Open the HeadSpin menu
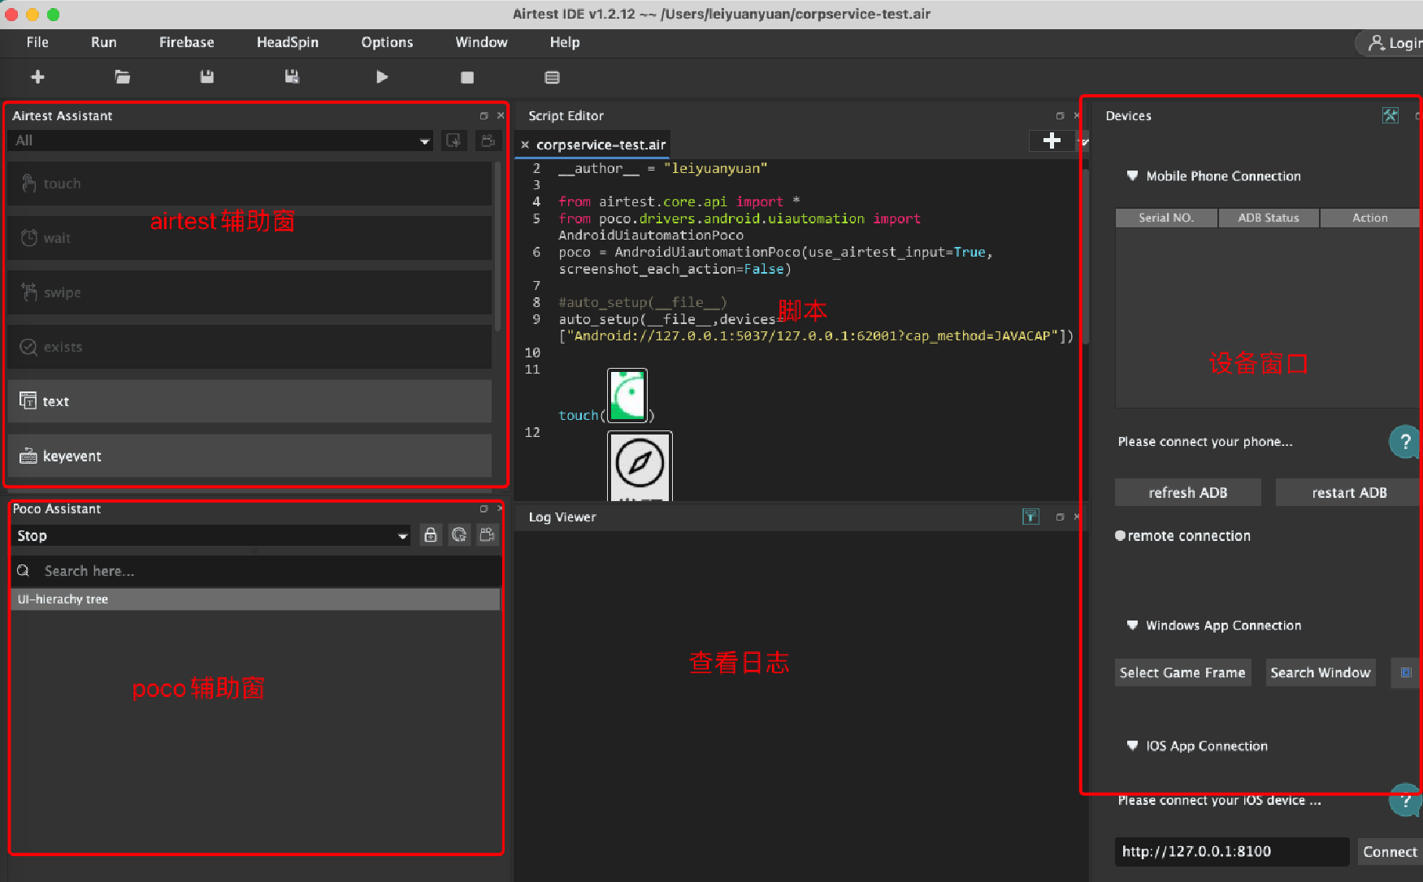Image resolution: width=1423 pixels, height=882 pixels. [x=288, y=42]
